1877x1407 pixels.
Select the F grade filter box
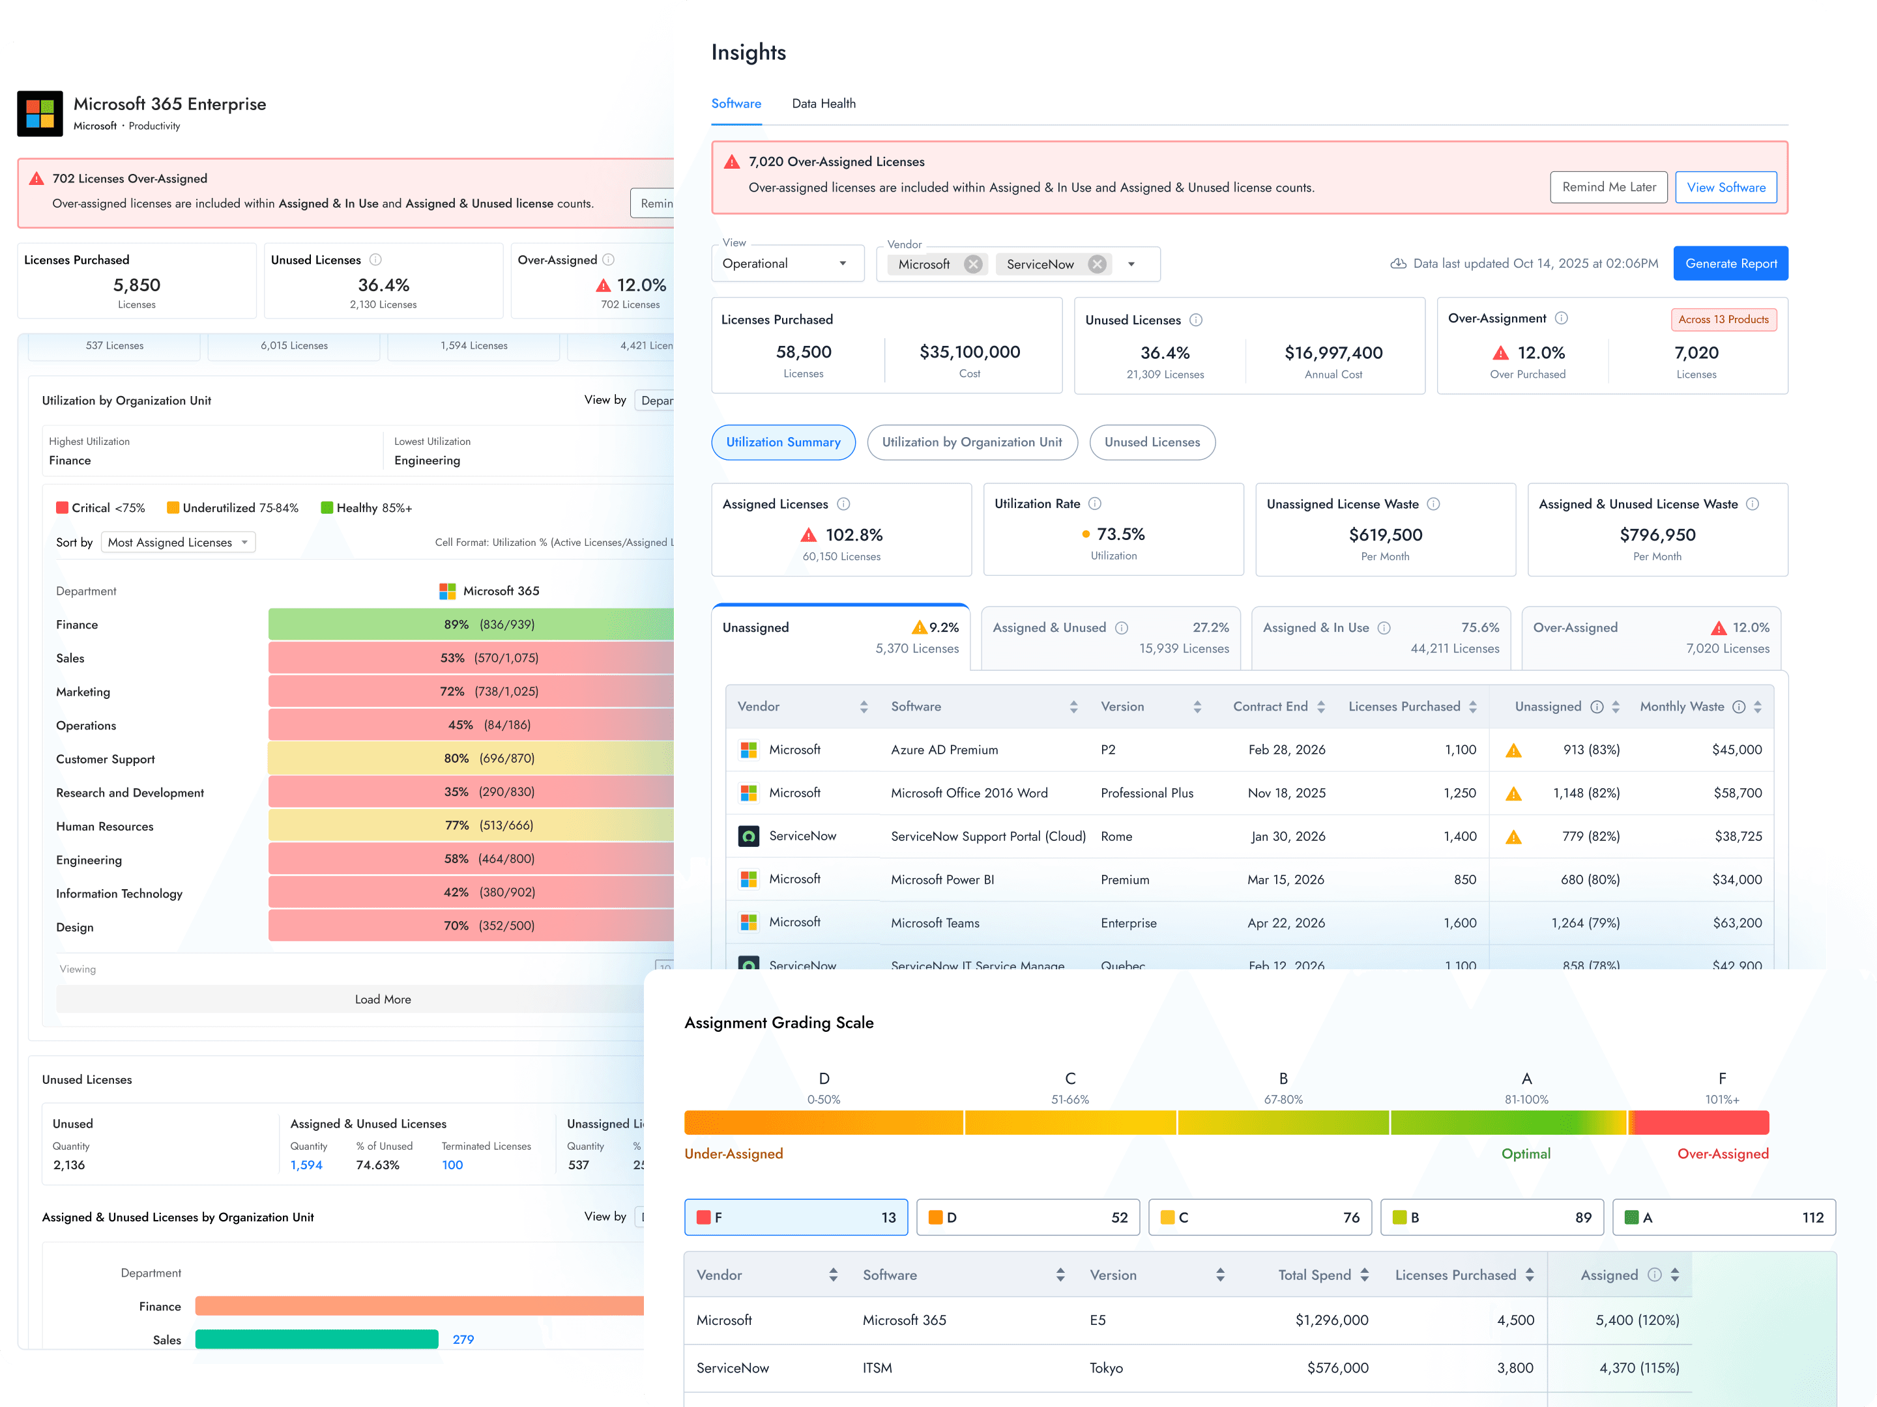pos(795,1217)
